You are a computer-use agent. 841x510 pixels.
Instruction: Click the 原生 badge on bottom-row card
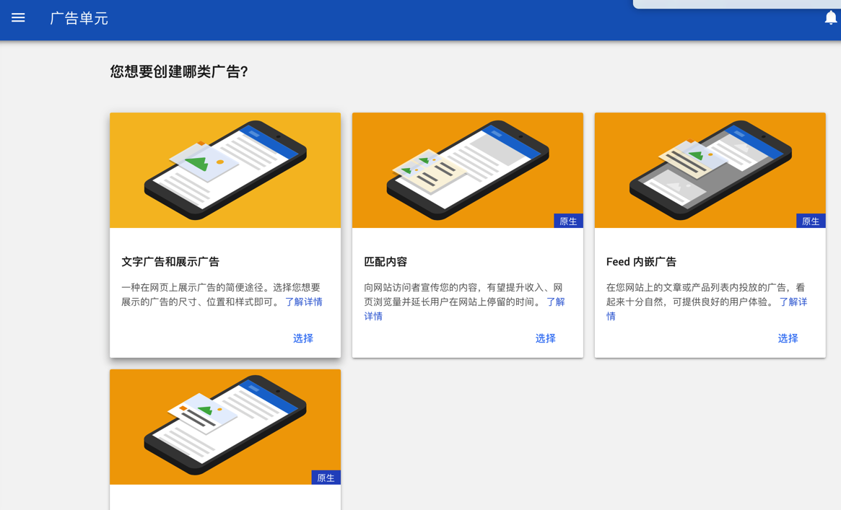(326, 478)
